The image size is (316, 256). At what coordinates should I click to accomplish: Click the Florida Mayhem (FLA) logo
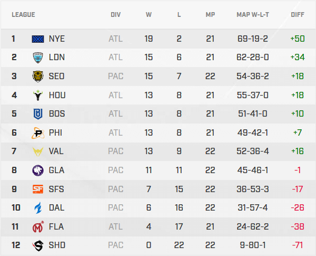click(x=38, y=226)
